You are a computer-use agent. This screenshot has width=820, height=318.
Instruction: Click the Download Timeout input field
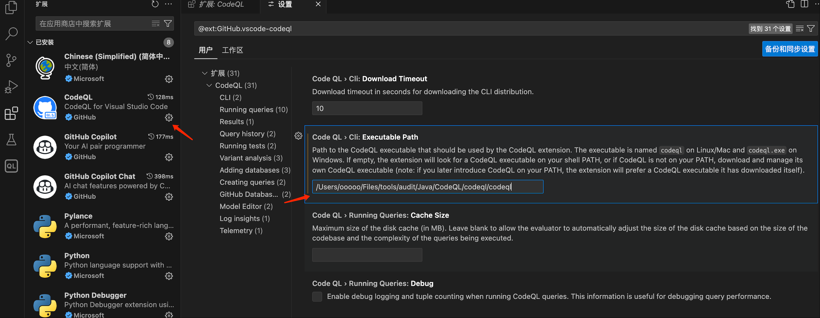pyautogui.click(x=367, y=108)
